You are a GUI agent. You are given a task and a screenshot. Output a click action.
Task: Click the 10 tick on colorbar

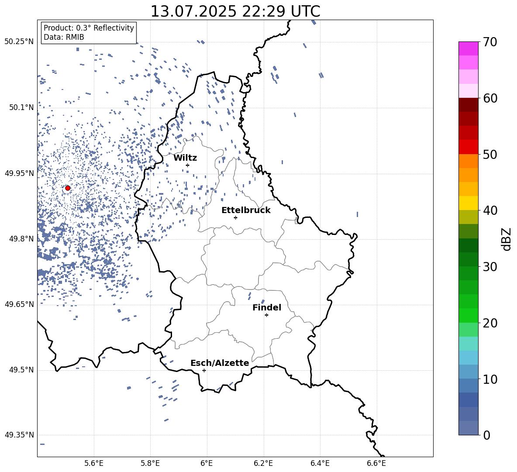click(x=490, y=379)
